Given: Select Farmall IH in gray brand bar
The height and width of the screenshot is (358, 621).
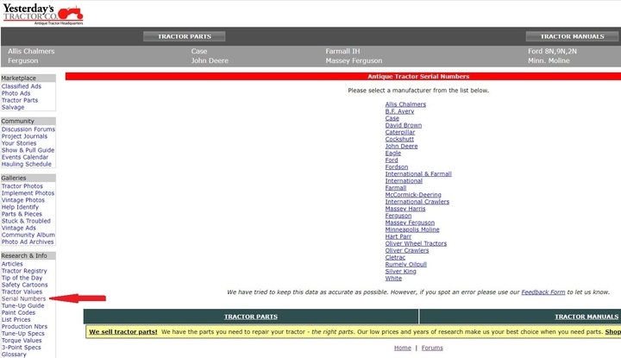Looking at the screenshot, I should tap(343, 51).
